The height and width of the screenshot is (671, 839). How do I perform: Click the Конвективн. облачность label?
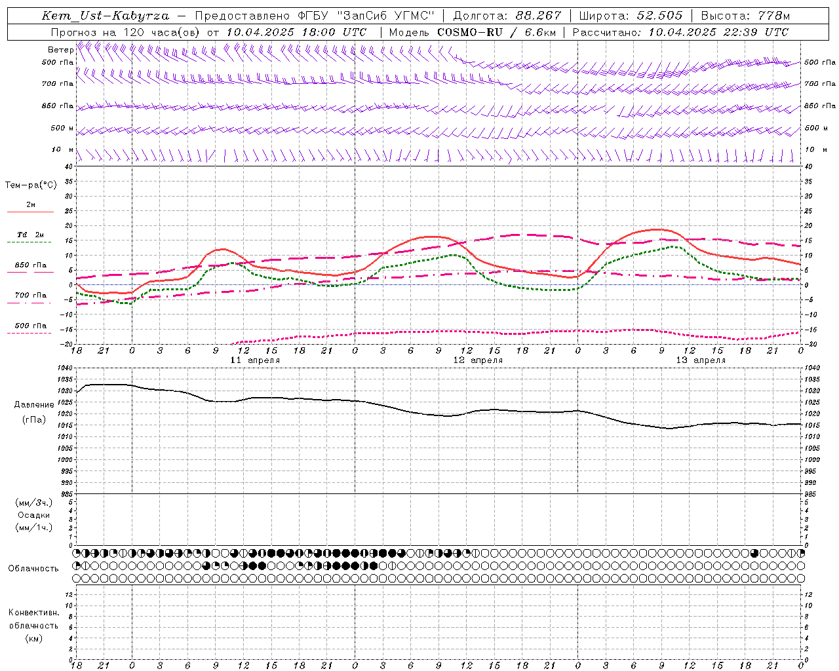33,619
